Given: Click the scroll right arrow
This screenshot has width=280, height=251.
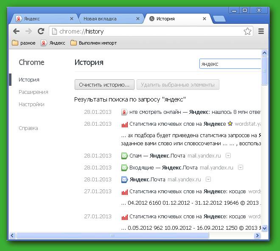Looking at the screenshot, I should (x=257, y=236).
